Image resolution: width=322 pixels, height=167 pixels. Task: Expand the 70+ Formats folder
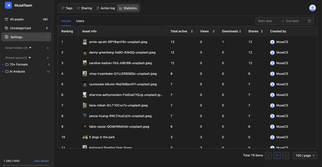[x=3, y=64]
